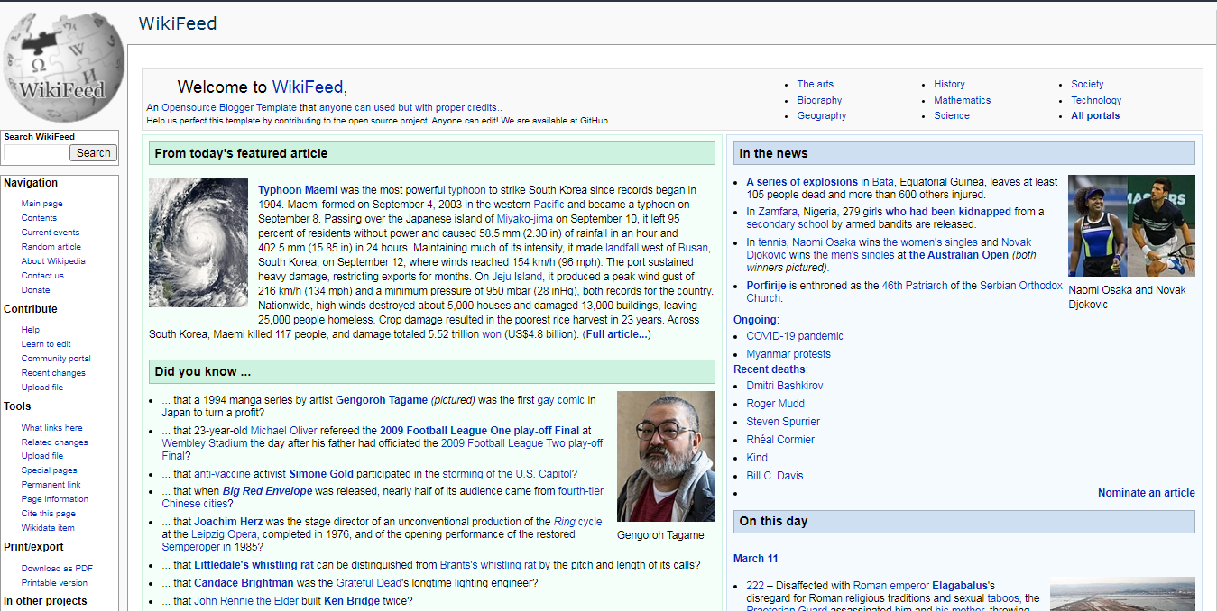This screenshot has width=1217, height=611.
Task: Open Geography portal
Action: tap(822, 115)
